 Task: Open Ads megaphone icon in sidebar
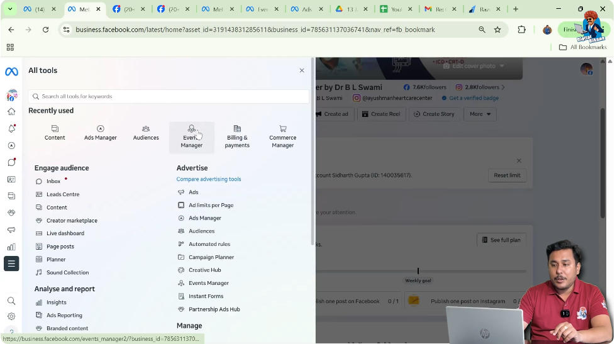point(11,230)
